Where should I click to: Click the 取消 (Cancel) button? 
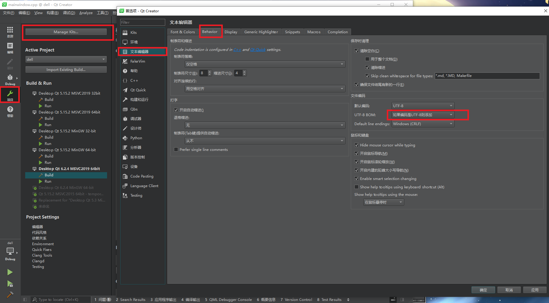pyautogui.click(x=509, y=290)
